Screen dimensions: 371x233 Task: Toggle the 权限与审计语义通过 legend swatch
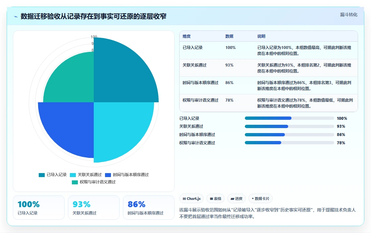coord(75,182)
